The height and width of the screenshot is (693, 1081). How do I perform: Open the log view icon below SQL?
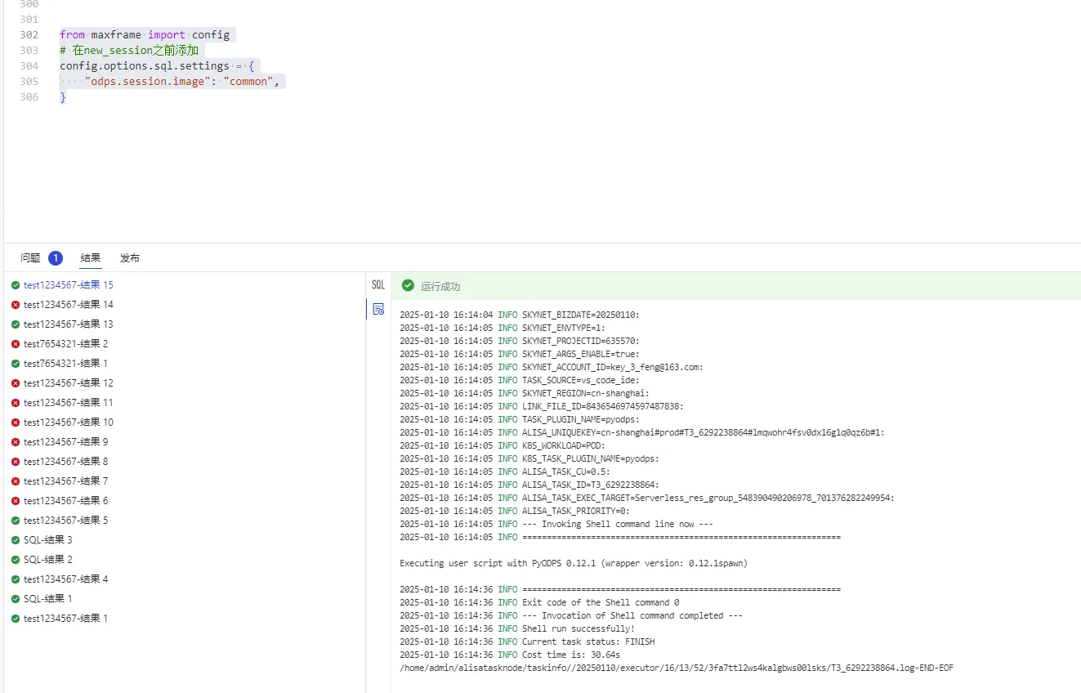(378, 309)
